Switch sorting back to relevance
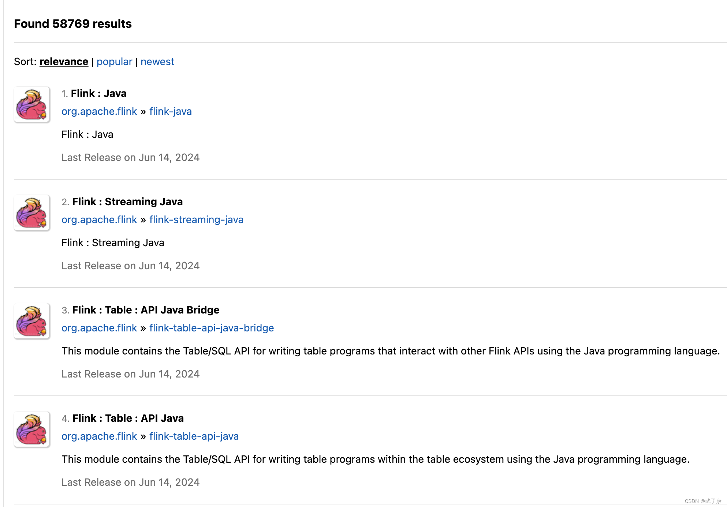 click(x=64, y=61)
